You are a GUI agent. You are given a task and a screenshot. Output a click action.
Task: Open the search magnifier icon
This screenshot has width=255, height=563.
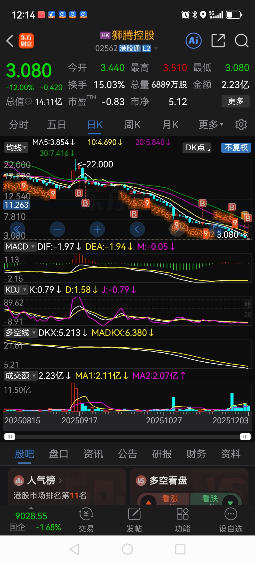(x=241, y=41)
